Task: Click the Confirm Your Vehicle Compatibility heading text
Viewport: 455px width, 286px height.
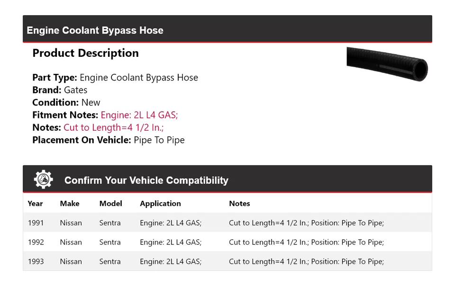Action: pyautogui.click(x=146, y=180)
